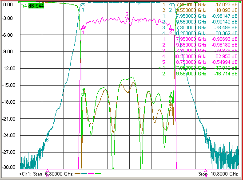Viewport: 243px width, 180px height.
Task: Click magenta marker 4 triangle near Stop label
Action: coord(206,171)
